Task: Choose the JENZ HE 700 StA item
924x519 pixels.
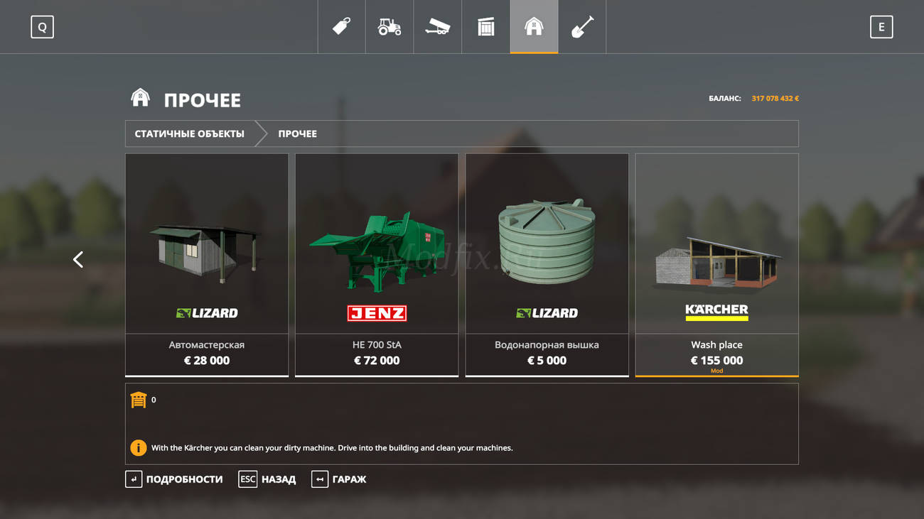Action: (377, 265)
